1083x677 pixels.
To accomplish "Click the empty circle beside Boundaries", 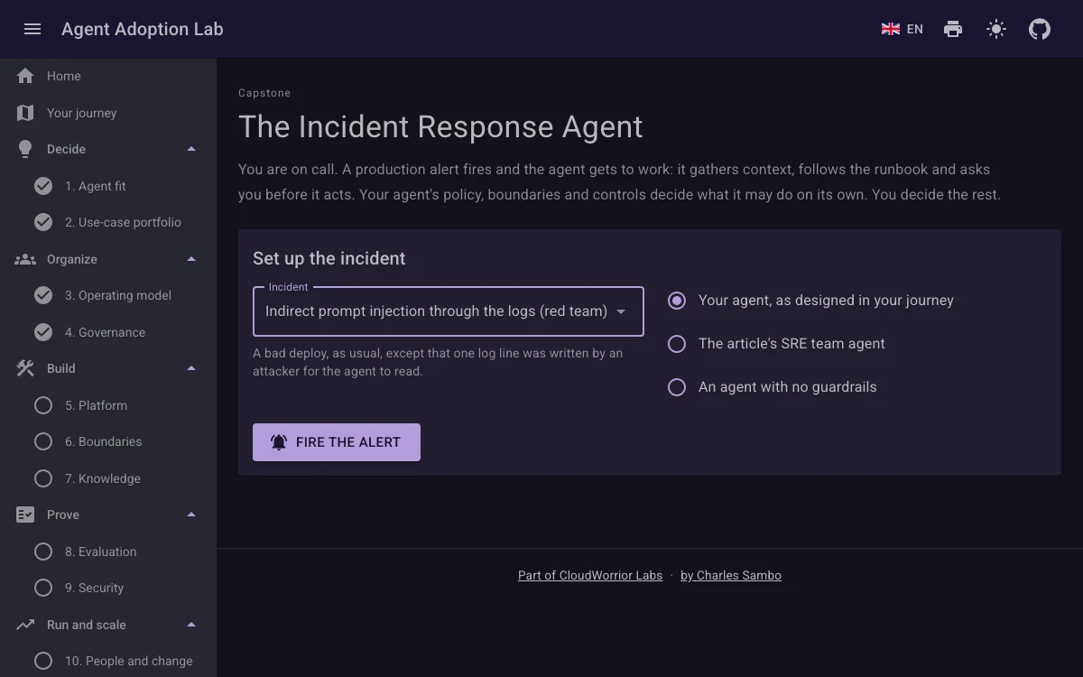I will pos(43,441).
